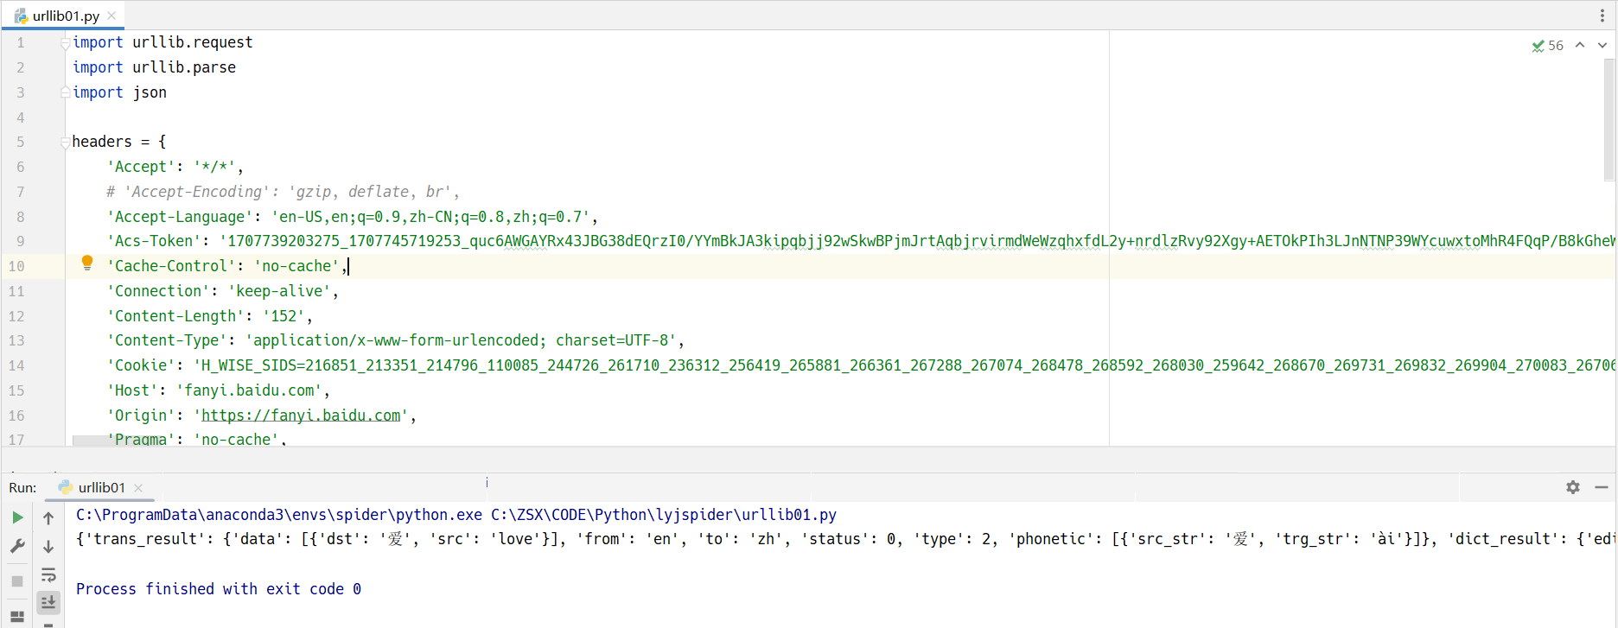
Task: Close the urllib01.py editor tab
Action: tap(111, 16)
